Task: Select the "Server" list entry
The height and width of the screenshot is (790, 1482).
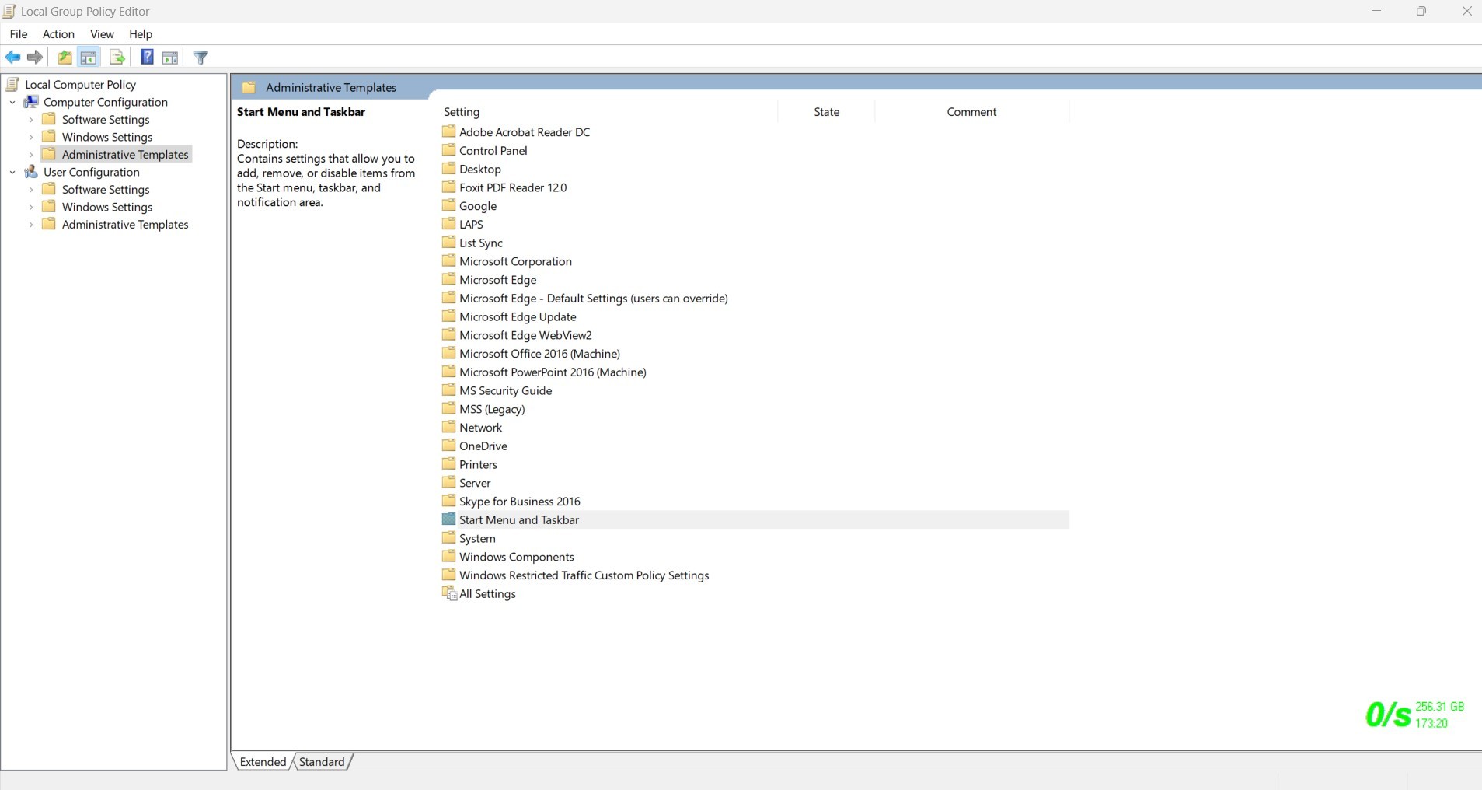Action: coord(475,483)
